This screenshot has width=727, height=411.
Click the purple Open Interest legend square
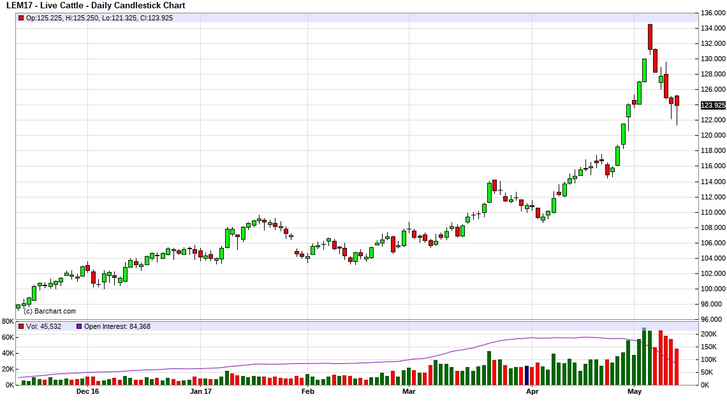pyautogui.click(x=79, y=326)
